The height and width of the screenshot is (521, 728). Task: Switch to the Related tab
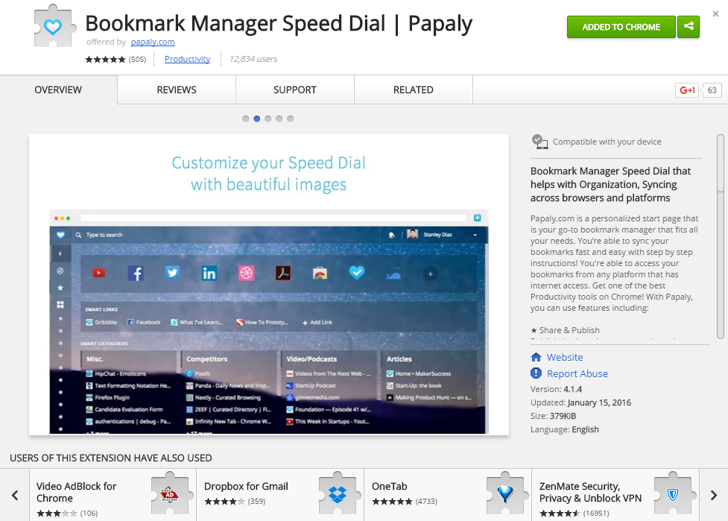[x=414, y=89]
